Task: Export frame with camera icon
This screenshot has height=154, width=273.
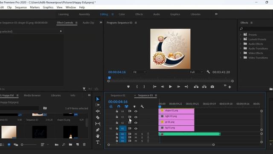Action: [212, 86]
